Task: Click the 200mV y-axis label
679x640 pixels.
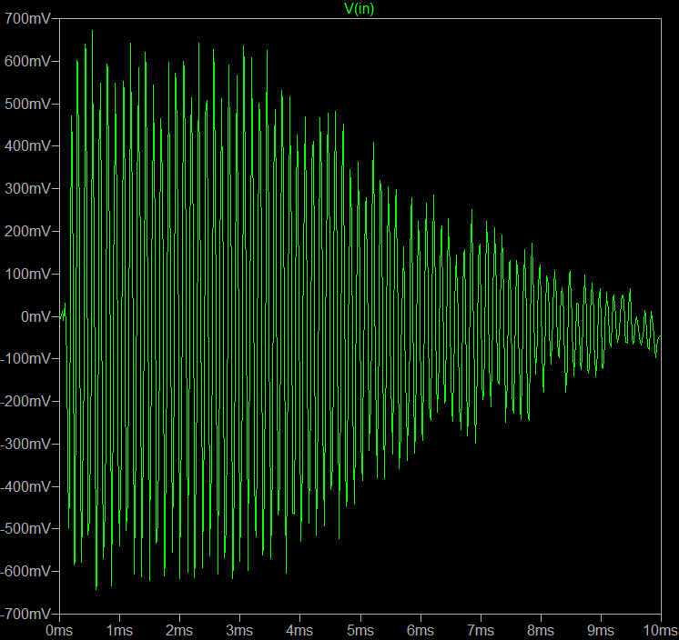Action: pos(27,231)
